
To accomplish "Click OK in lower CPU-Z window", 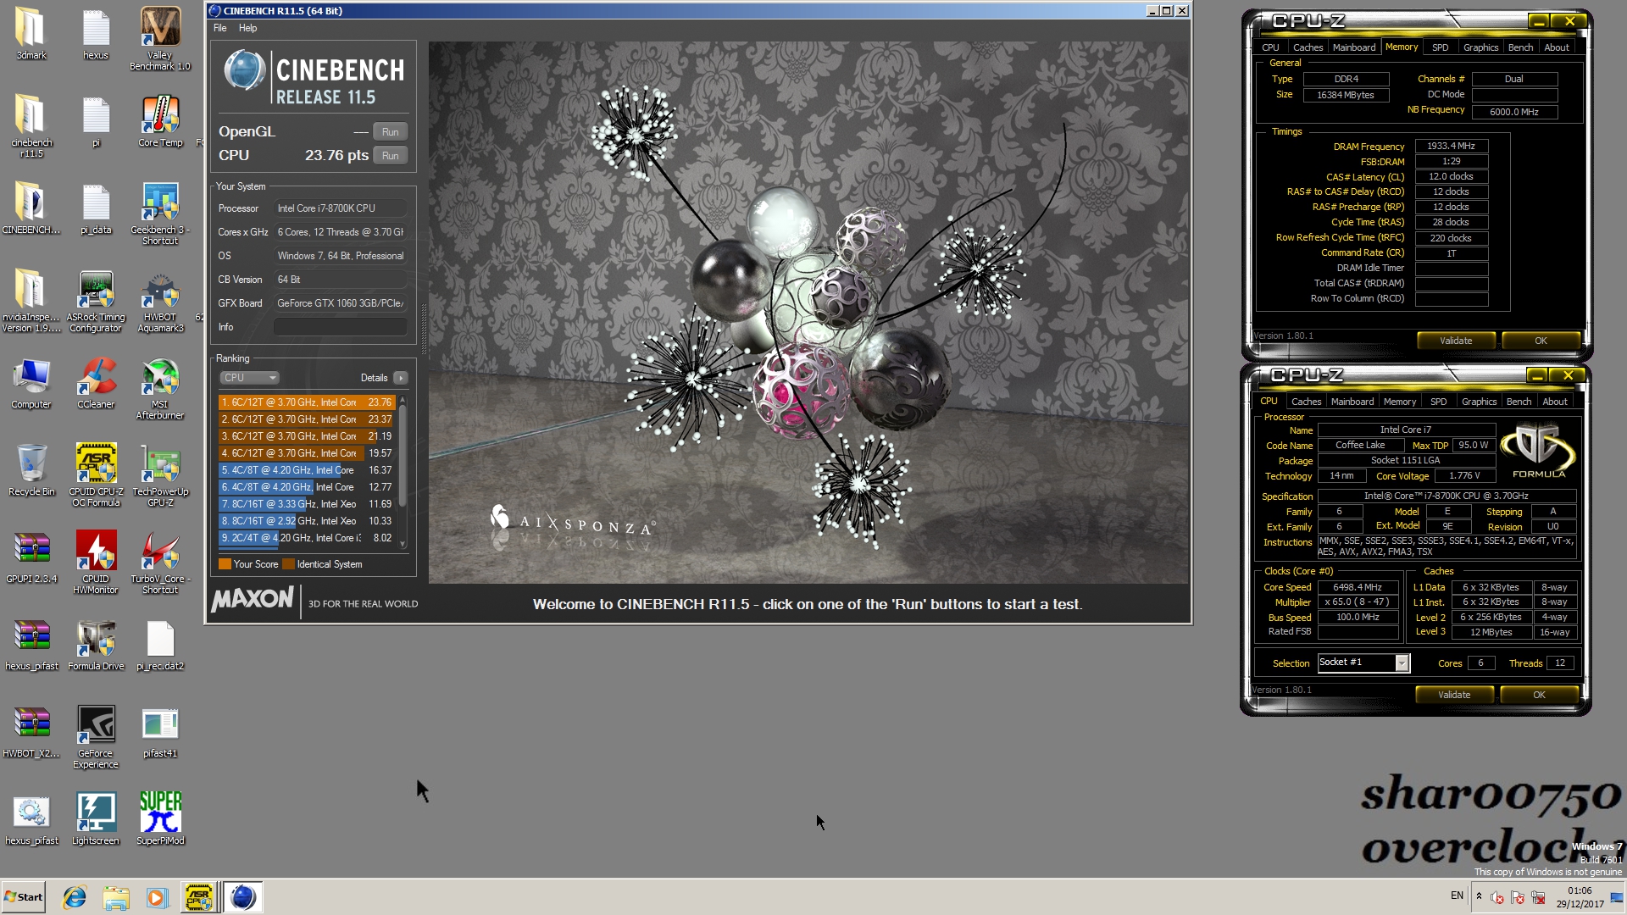I will click(1539, 695).
